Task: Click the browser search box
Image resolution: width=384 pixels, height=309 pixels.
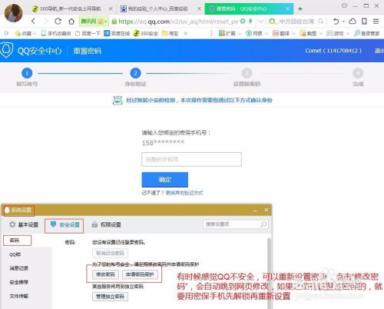Action: 296,22
